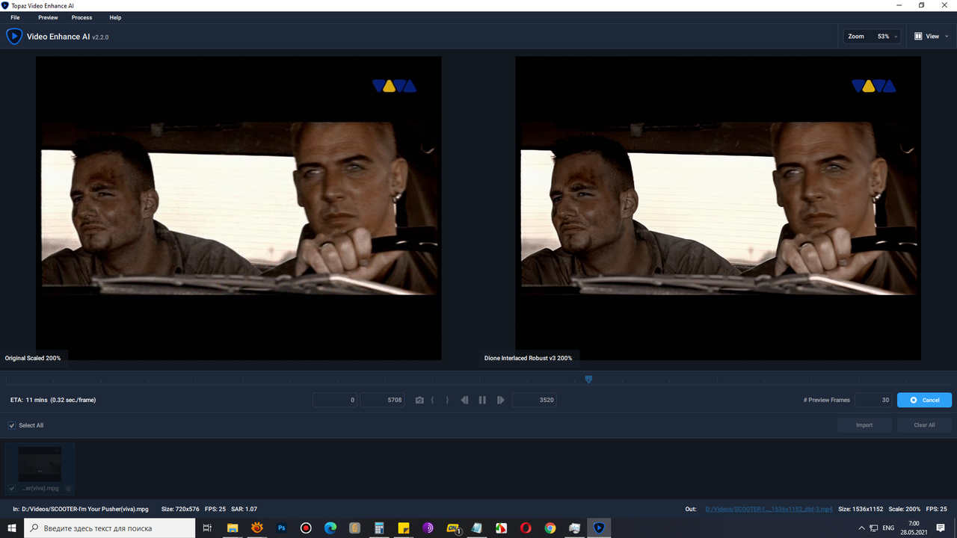The height and width of the screenshot is (538, 957).
Task: Click the end frame field showing 5708
Action: [382, 400]
